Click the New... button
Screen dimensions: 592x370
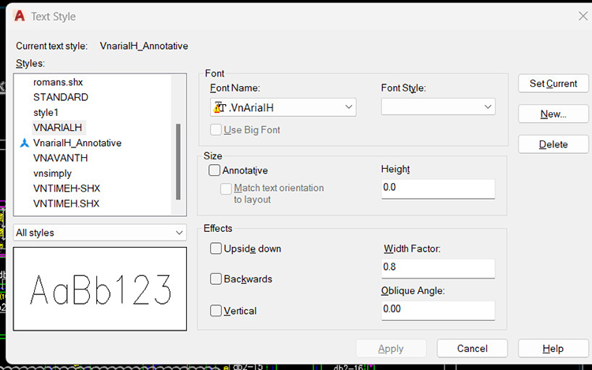coord(553,114)
